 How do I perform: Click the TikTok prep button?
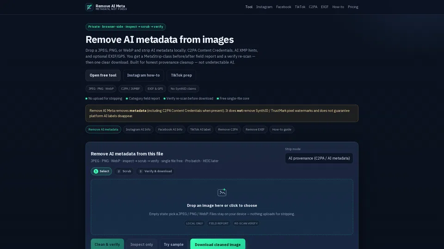click(181, 75)
